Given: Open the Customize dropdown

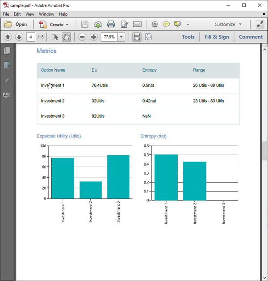Looking at the screenshot, I should [x=228, y=24].
